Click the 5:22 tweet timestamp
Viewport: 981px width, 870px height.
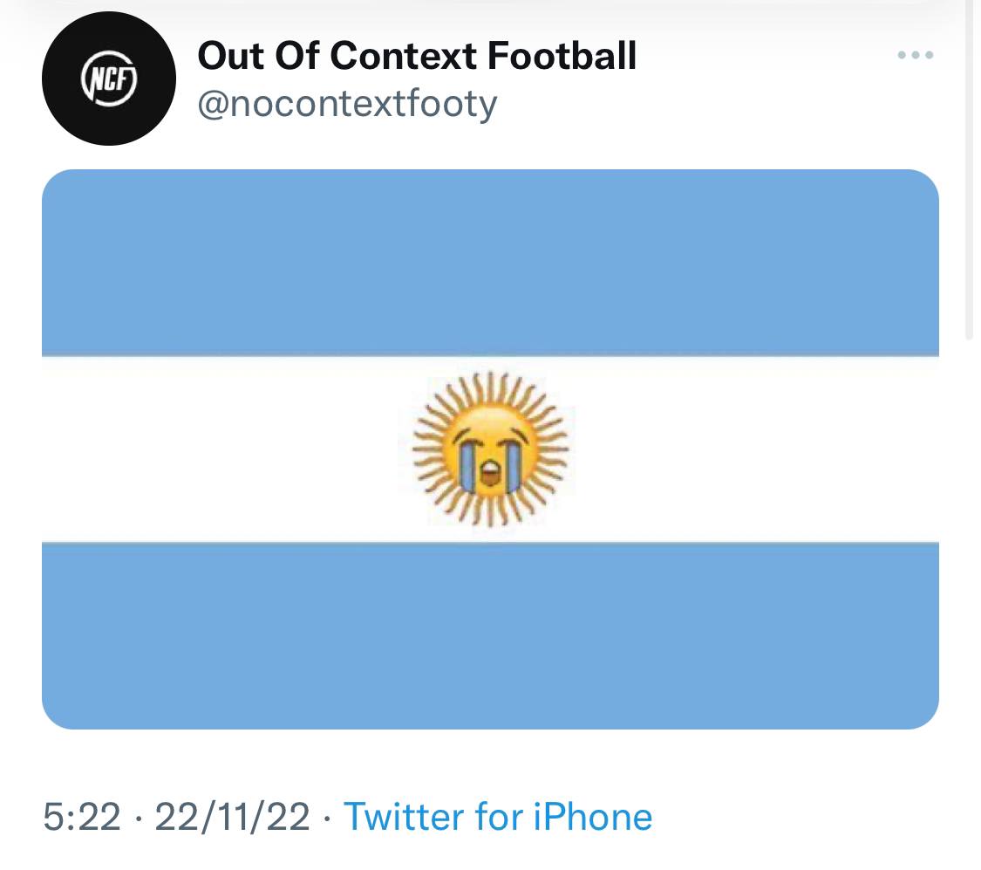point(81,817)
